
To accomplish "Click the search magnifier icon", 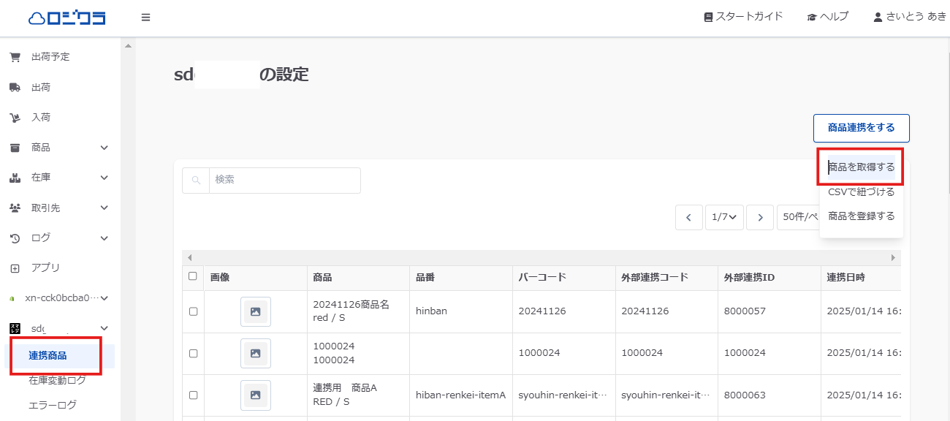I will (x=196, y=180).
